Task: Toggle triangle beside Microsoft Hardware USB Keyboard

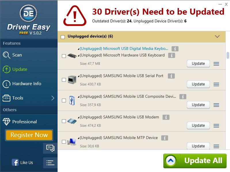Action: pos(79,56)
